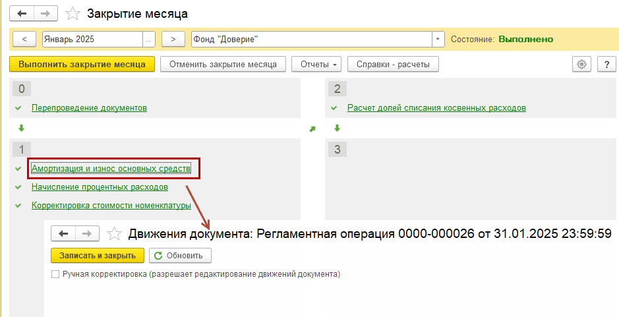This screenshot has width=619, height=317.
Task: Click the Выполнено status text
Action: point(526,39)
